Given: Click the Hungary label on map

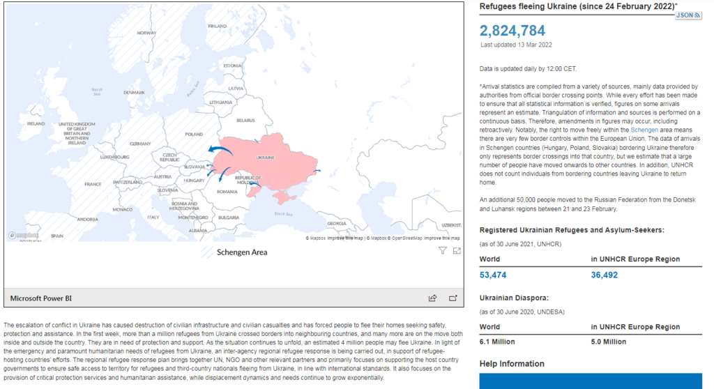Looking at the screenshot, I should (x=194, y=181).
